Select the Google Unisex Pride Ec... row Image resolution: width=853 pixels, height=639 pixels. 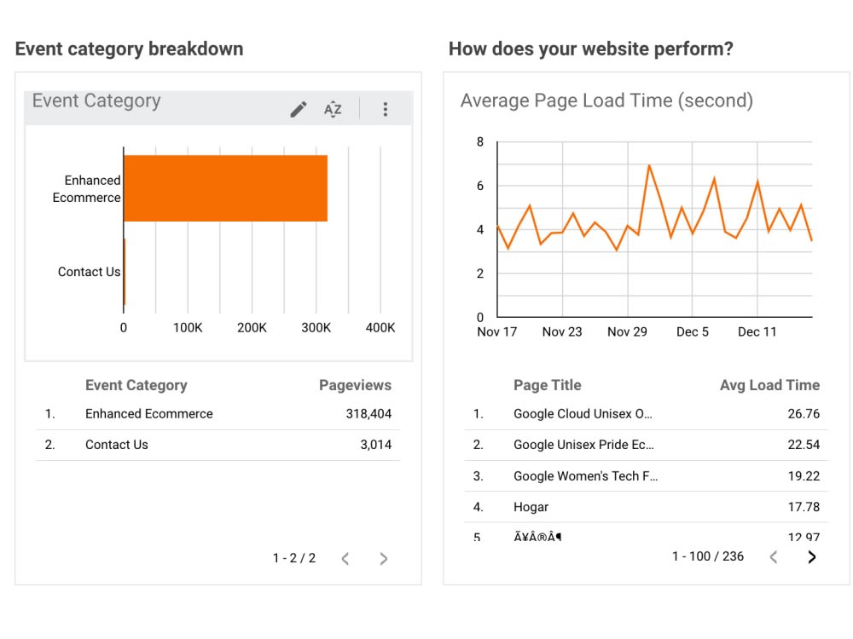(x=647, y=445)
